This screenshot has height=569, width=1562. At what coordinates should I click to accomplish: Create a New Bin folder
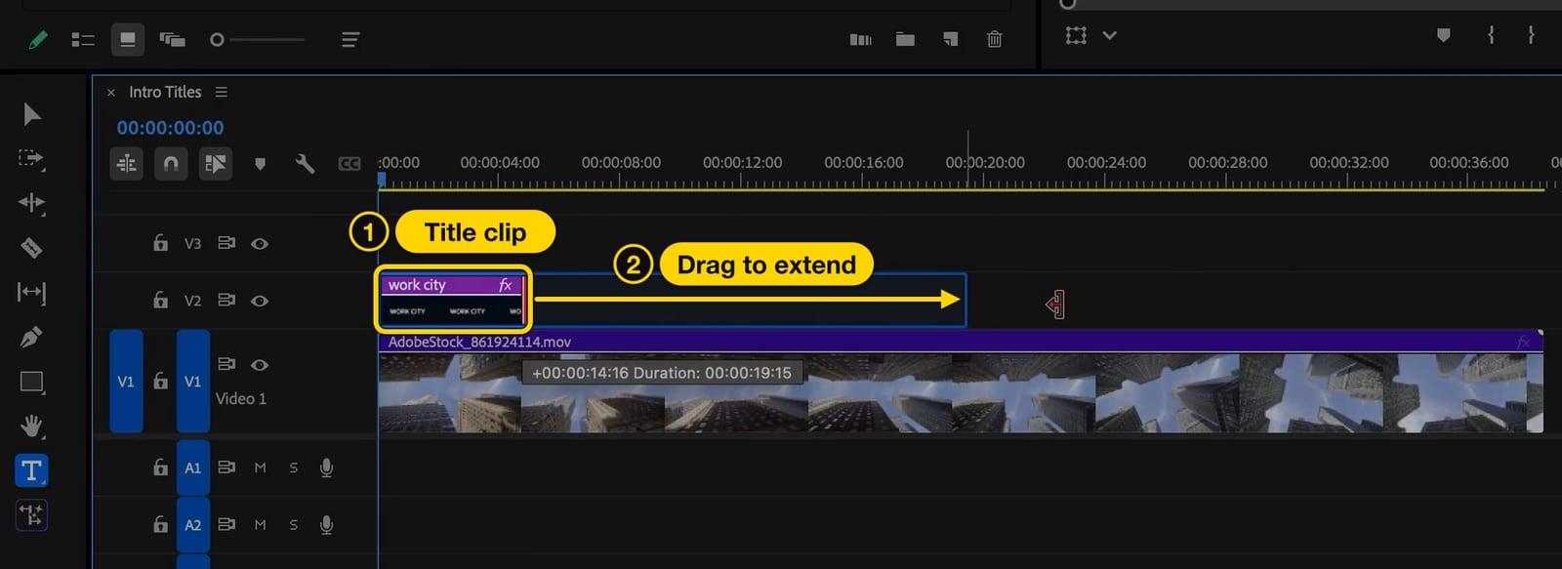(905, 40)
